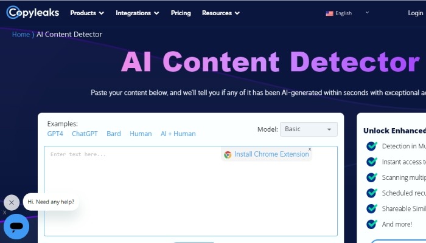The height and width of the screenshot is (243, 426).
Task: Click the checkmark beside 'Detection in Mu...'
Action: pos(372,146)
